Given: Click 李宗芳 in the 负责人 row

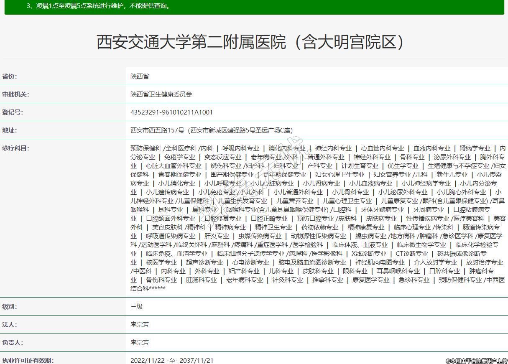Looking at the screenshot, I should click(x=140, y=343).
